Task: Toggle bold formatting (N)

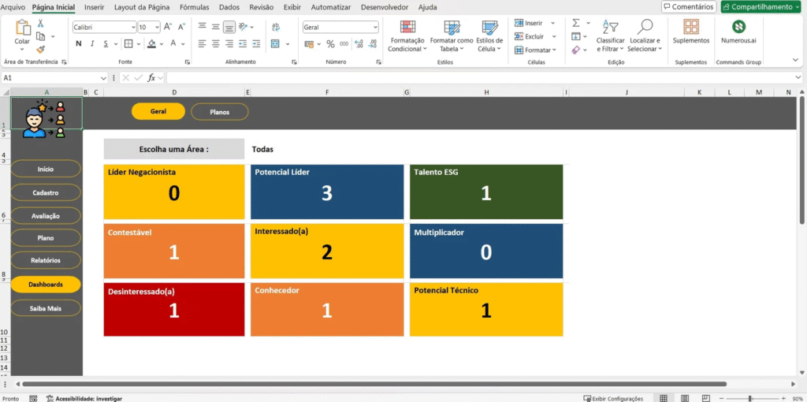Action: coord(78,44)
